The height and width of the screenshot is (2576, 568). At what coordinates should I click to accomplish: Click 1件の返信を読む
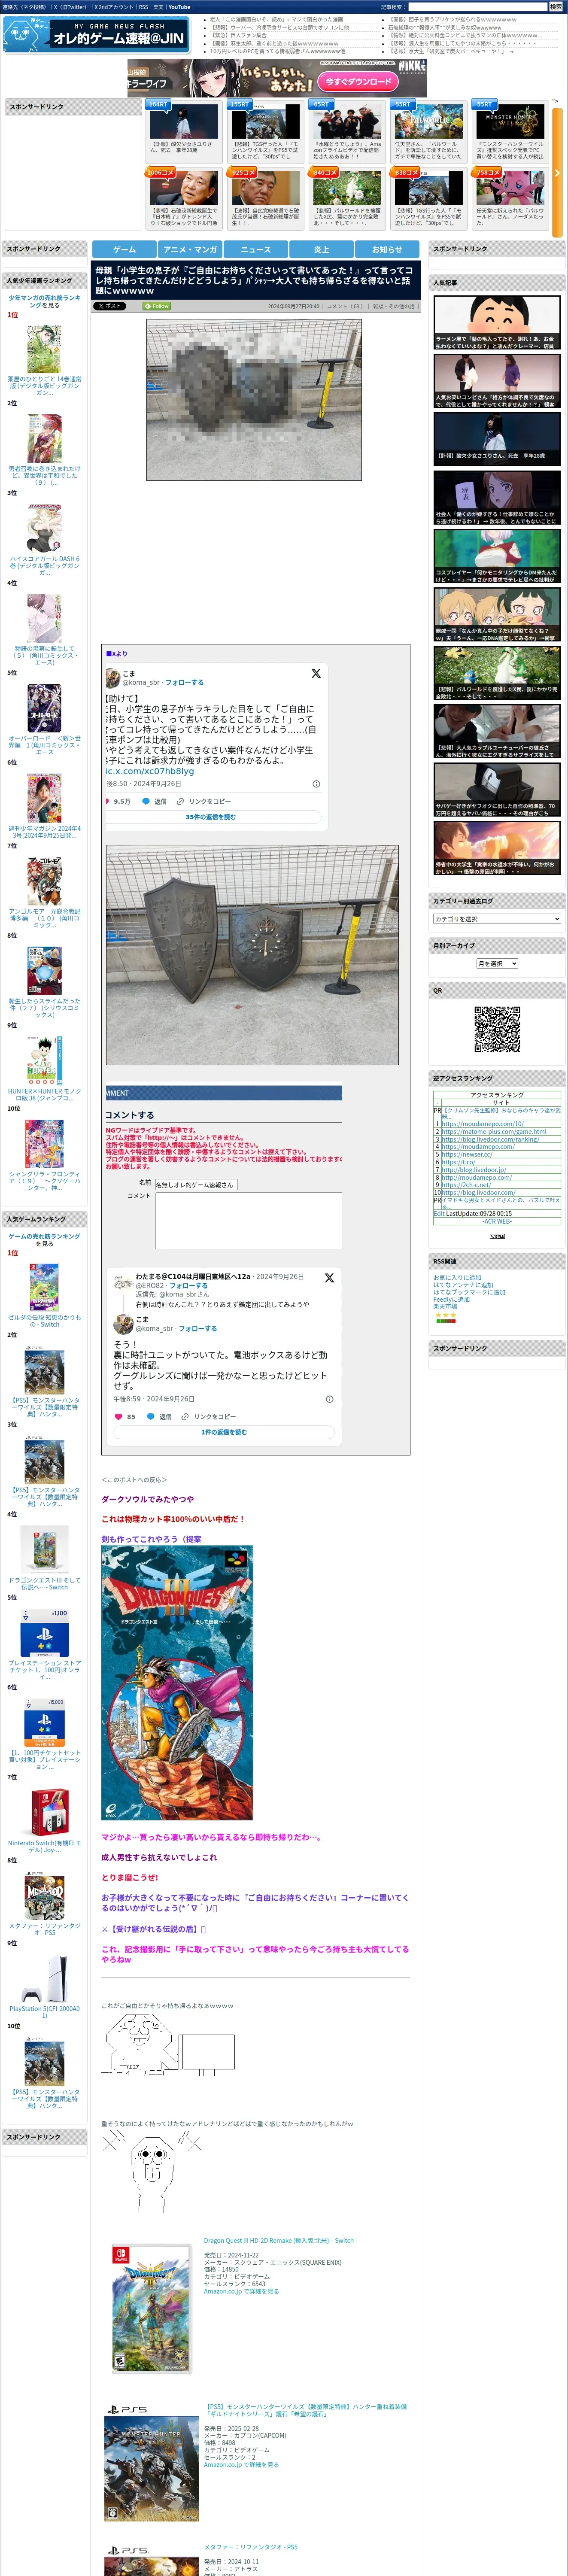[x=224, y=1432]
